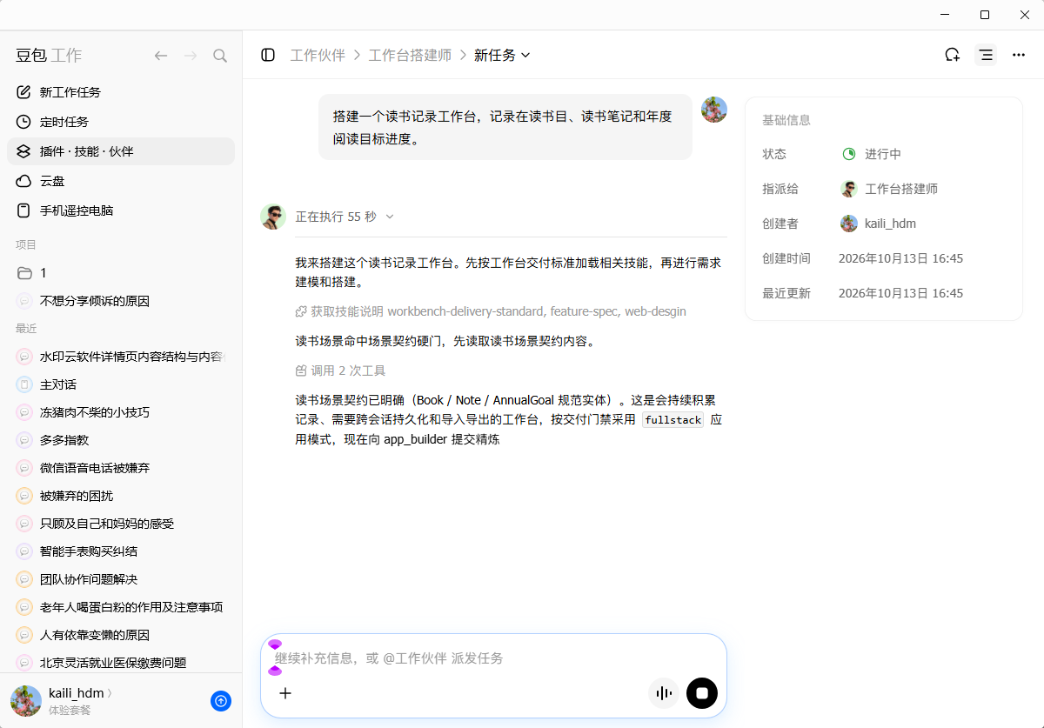The image size is (1044, 728).
Task: Toggle the task info panel icon
Action: [986, 55]
